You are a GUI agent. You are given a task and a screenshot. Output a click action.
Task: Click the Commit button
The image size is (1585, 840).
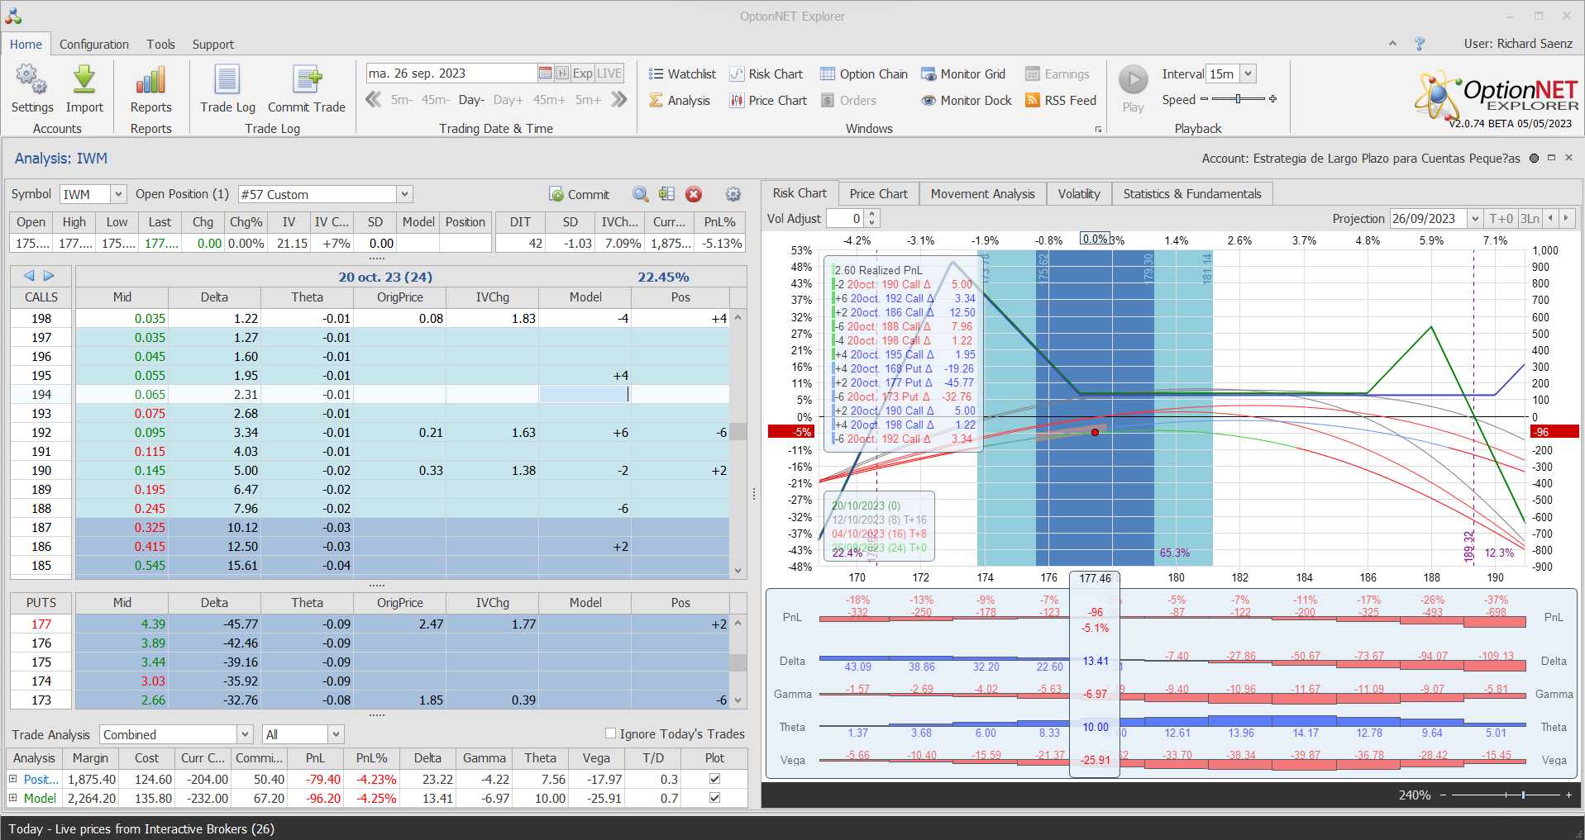click(x=580, y=194)
